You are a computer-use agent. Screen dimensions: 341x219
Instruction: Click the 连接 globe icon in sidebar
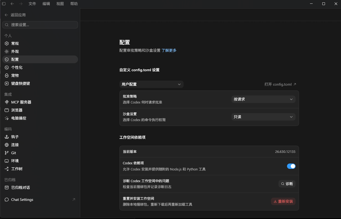point(7,145)
